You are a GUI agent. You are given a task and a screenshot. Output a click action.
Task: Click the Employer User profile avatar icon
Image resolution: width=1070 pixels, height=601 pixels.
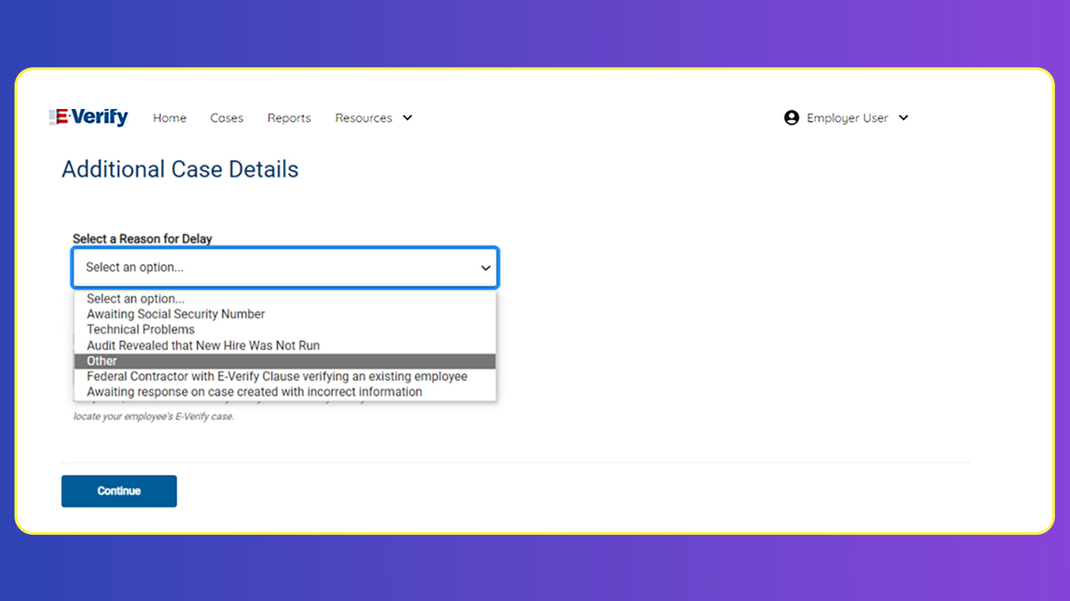tap(791, 118)
